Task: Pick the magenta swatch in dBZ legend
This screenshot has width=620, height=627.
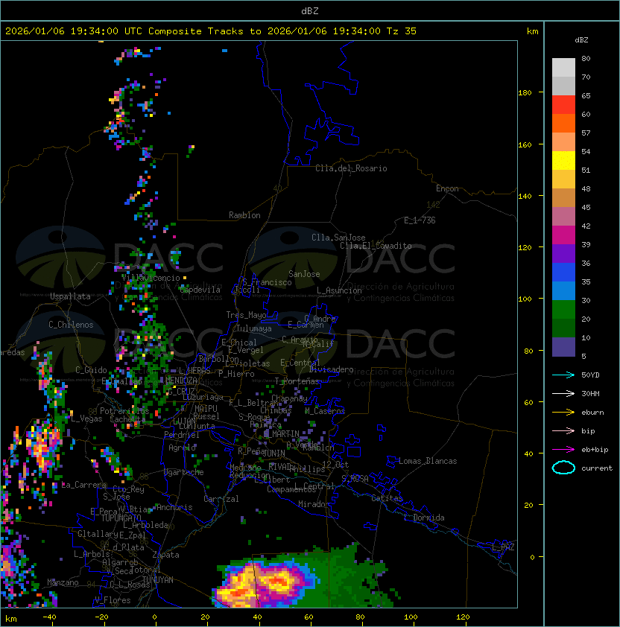Action: [x=563, y=235]
